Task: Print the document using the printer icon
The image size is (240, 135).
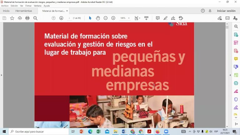Action: [27, 18]
